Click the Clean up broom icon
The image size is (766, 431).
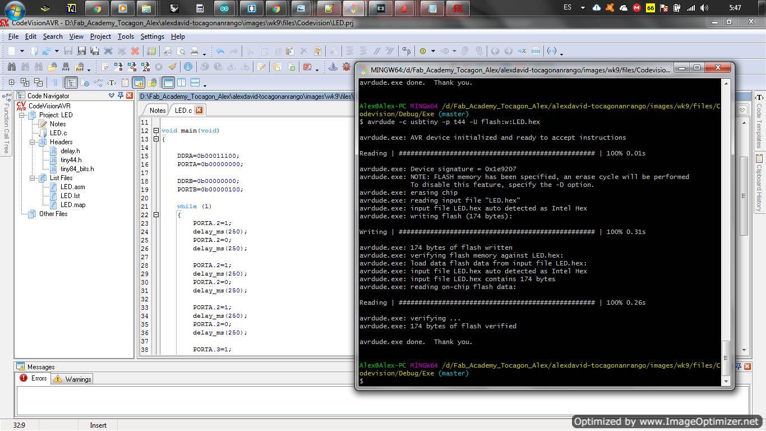pos(172,66)
